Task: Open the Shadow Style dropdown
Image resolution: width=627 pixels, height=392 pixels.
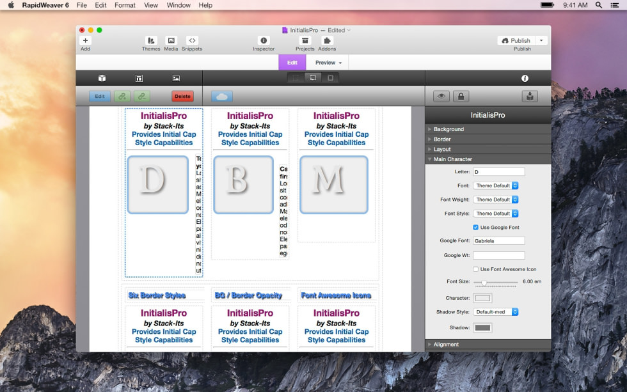Action: point(496,311)
